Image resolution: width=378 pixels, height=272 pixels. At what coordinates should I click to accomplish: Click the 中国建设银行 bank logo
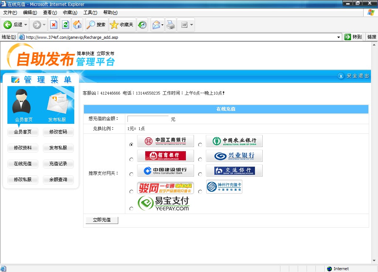[x=165, y=170]
